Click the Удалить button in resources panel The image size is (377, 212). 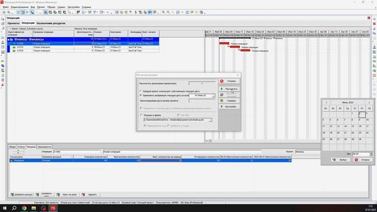click(90, 194)
